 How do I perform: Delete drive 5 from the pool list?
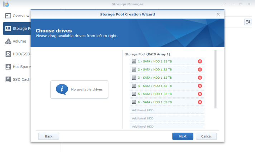[x=200, y=94]
